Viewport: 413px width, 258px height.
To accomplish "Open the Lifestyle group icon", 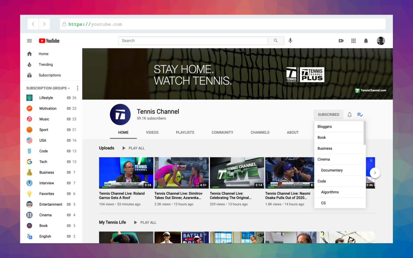I will coord(29,98).
